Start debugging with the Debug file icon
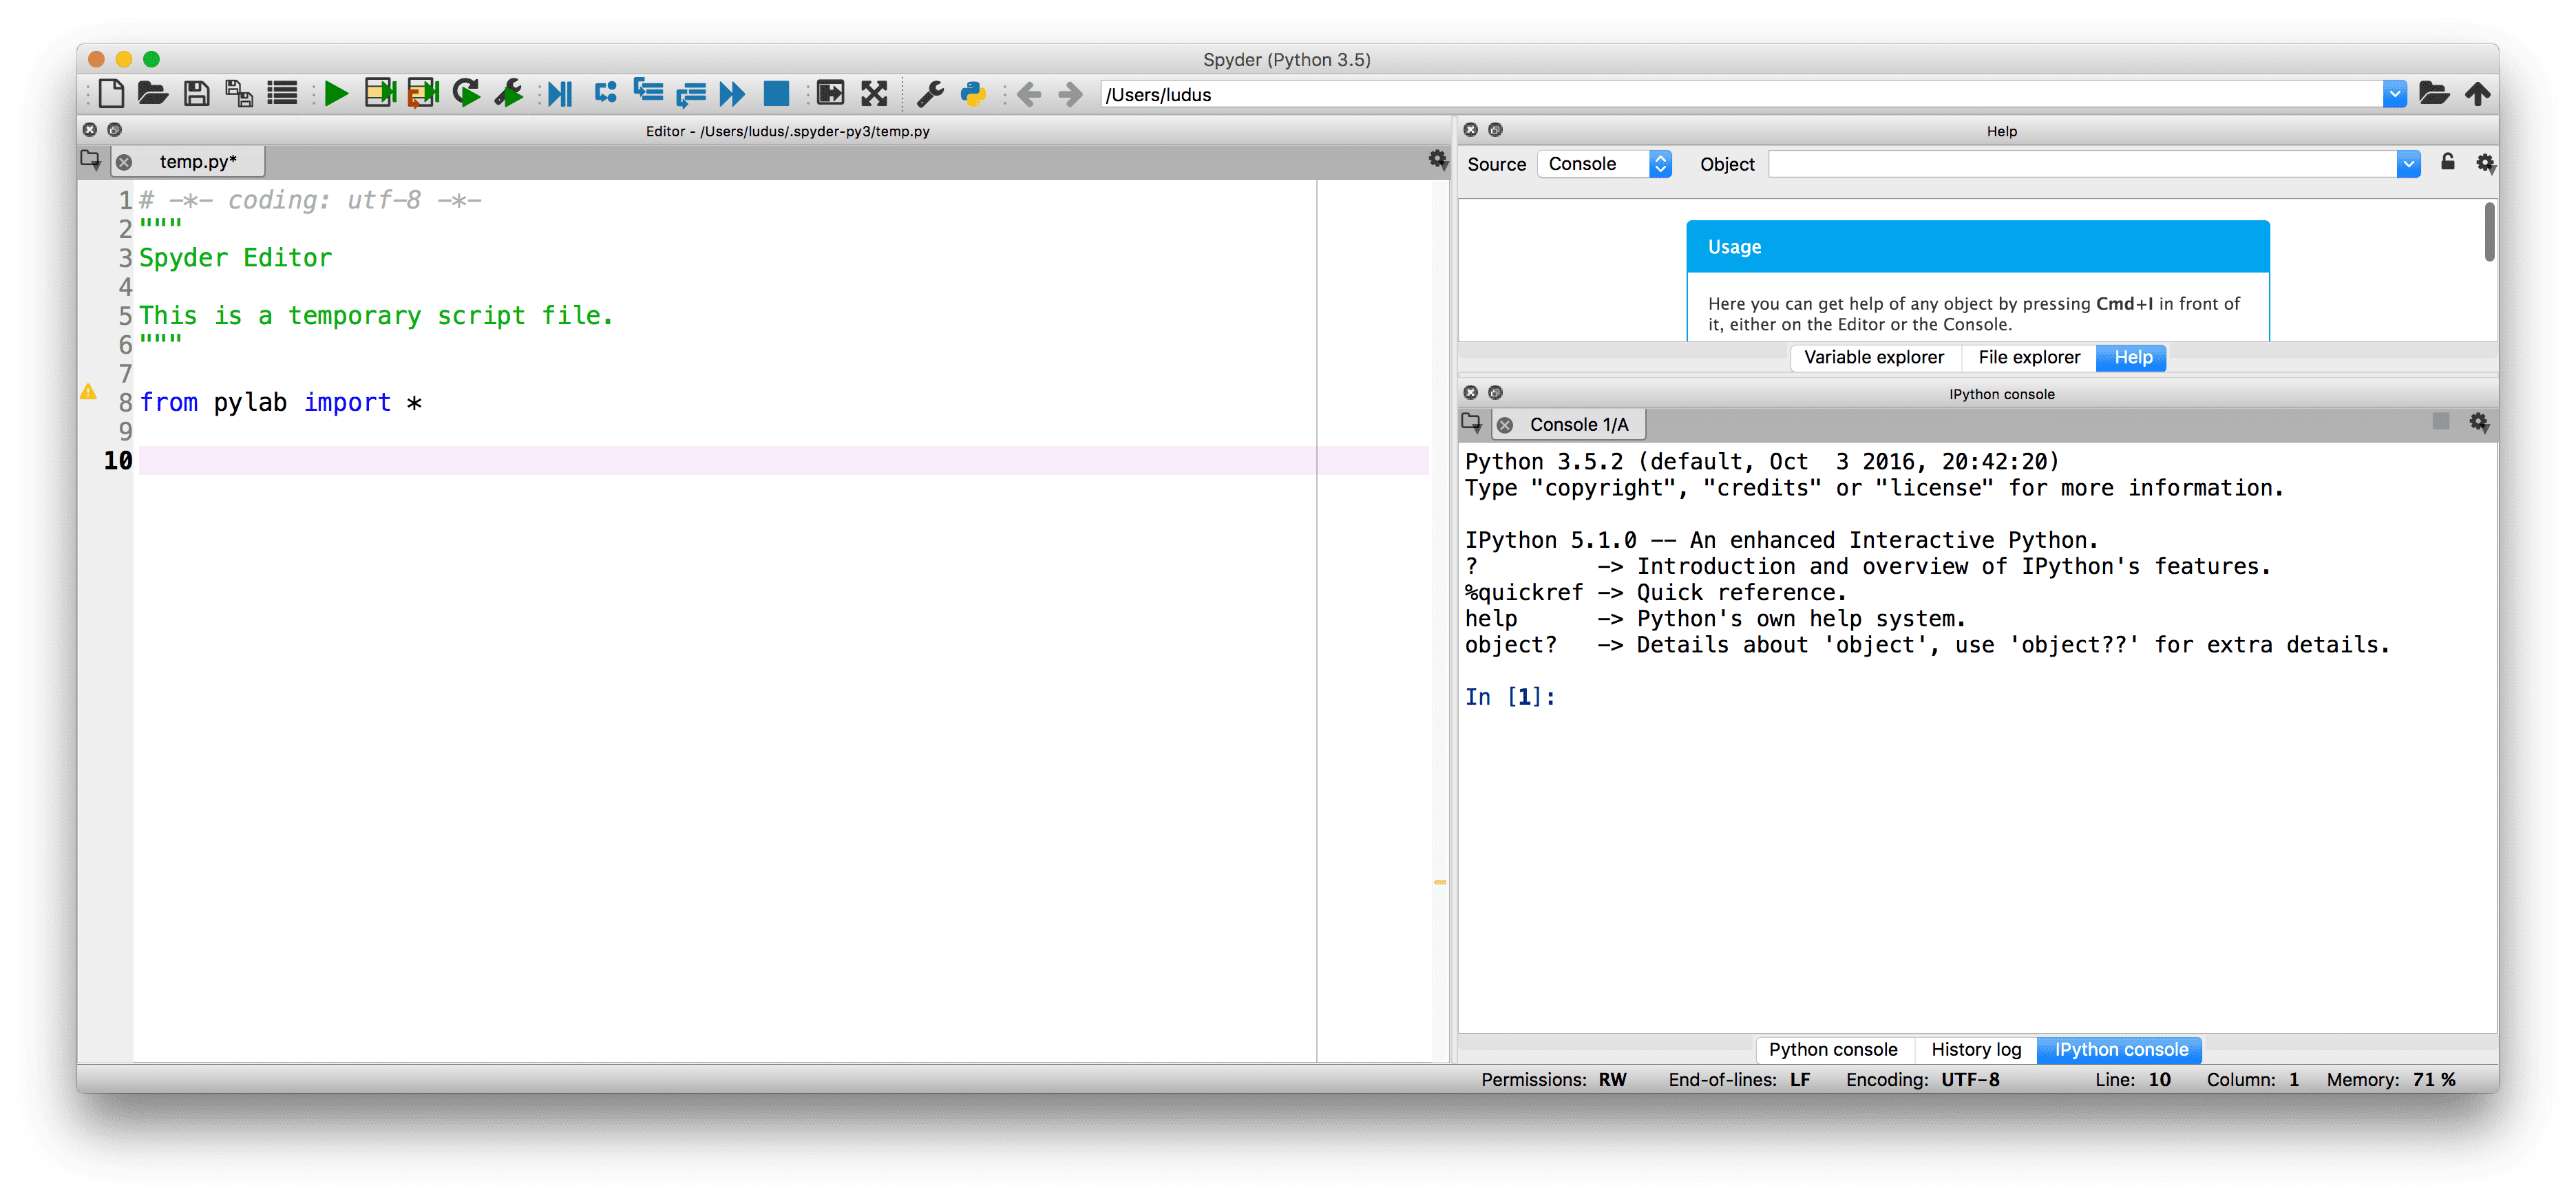 pos(560,94)
